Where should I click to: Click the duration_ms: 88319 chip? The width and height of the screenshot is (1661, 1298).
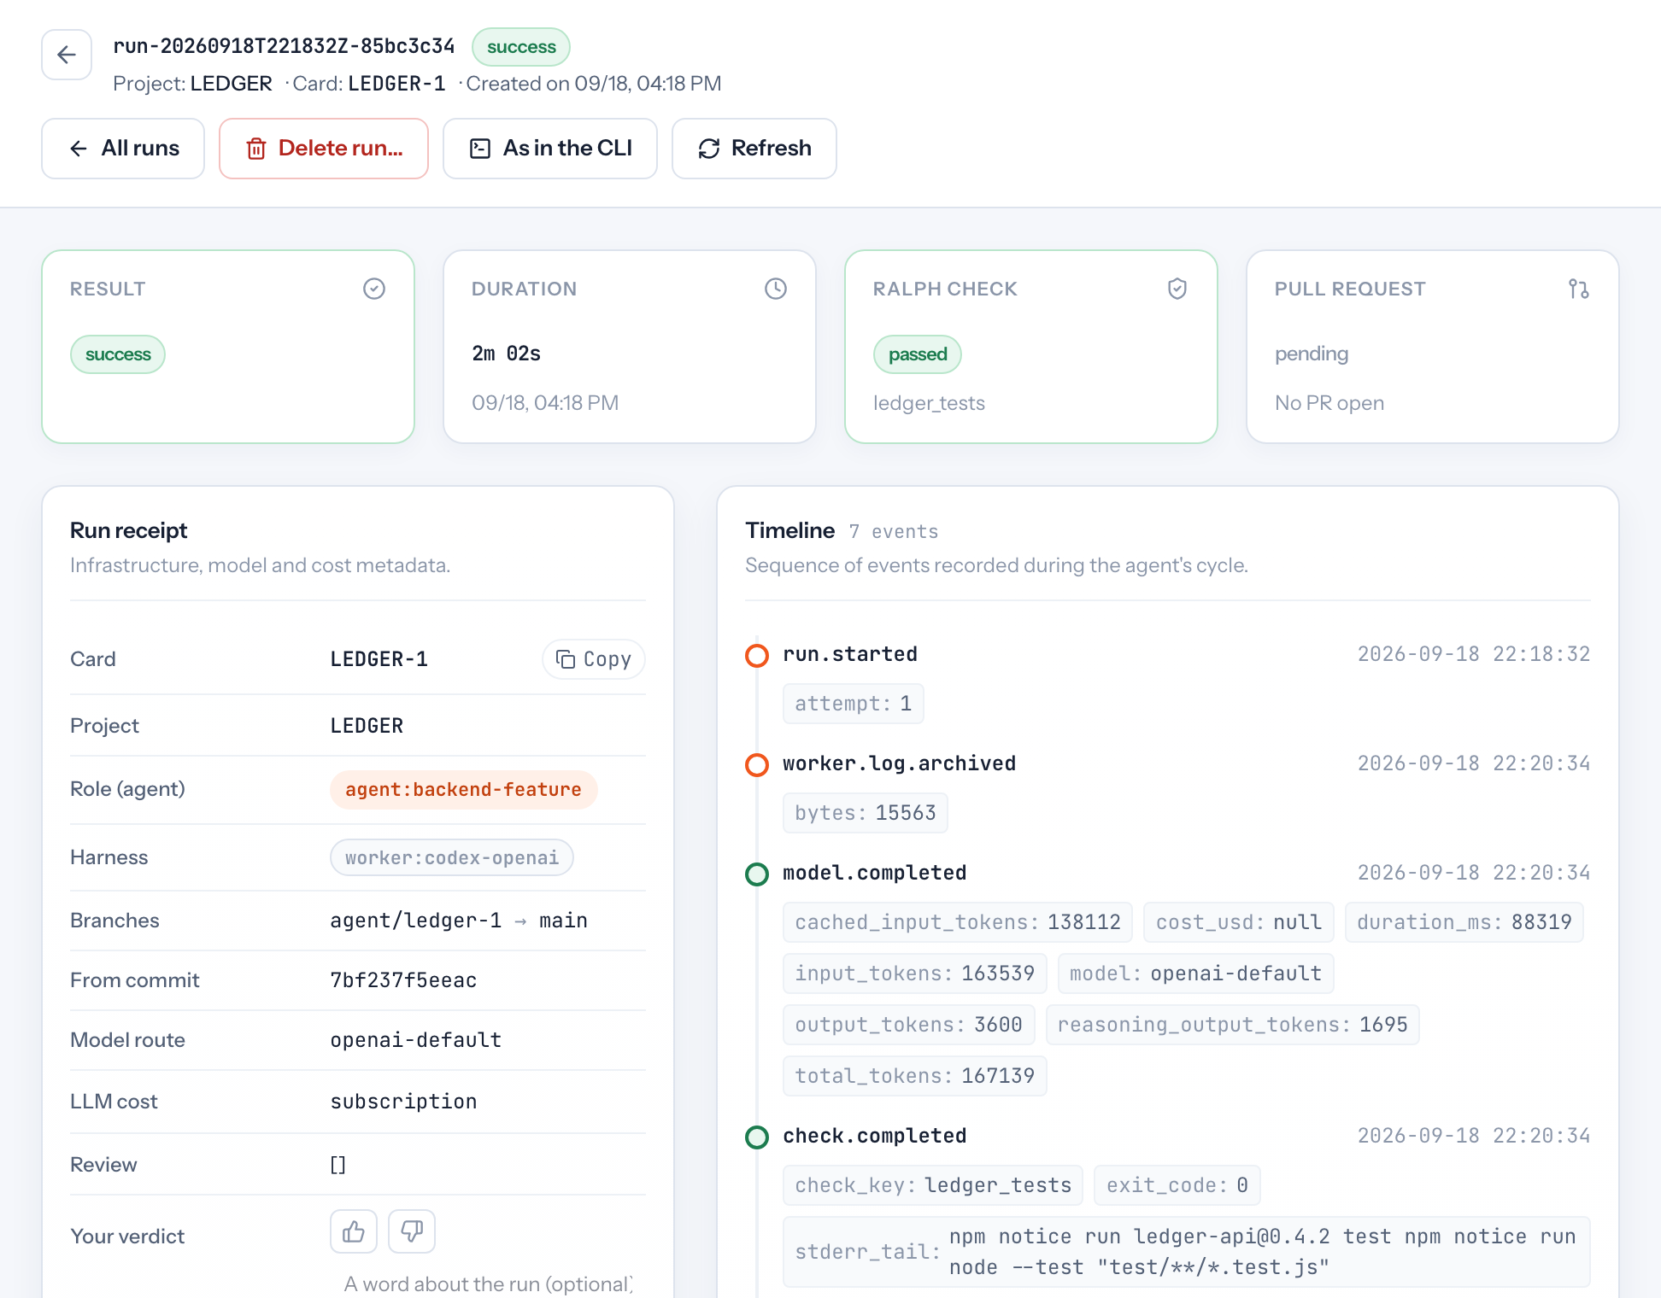coord(1464,922)
